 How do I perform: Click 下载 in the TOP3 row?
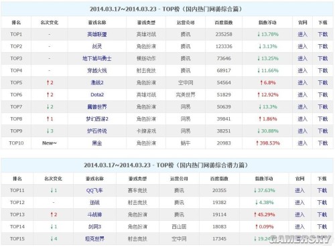[323, 58]
